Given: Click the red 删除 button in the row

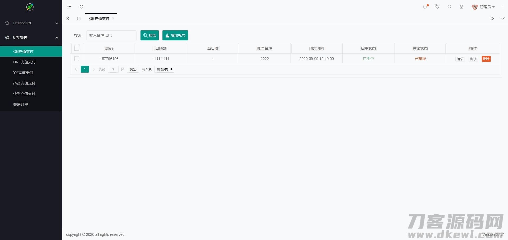Looking at the screenshot, I should coord(486,59).
